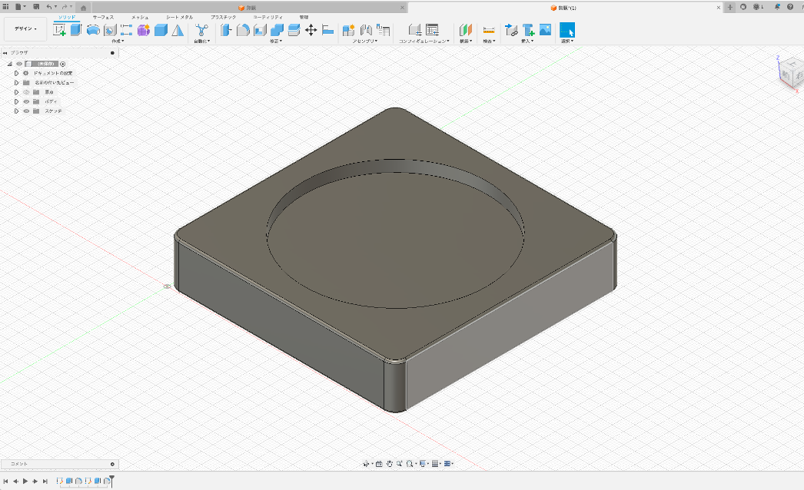804x490 pixels.
Task: Click the Insert Image (canvas) icon
Action: [545, 30]
